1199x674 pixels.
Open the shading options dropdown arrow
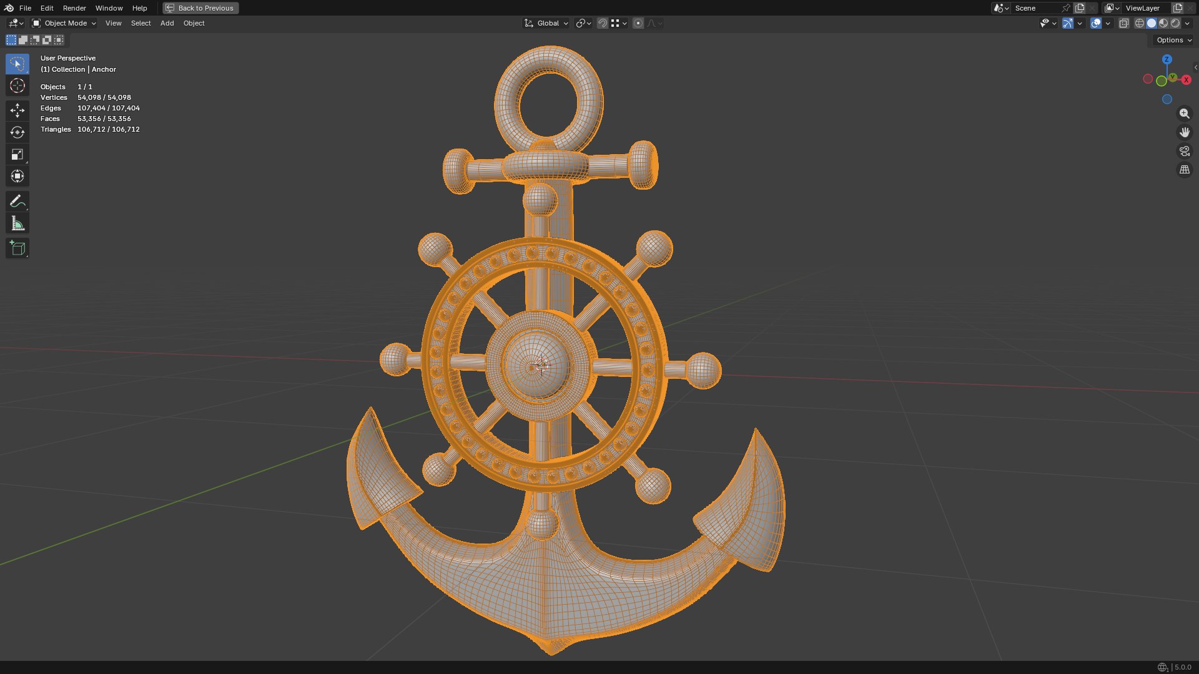(x=1187, y=23)
